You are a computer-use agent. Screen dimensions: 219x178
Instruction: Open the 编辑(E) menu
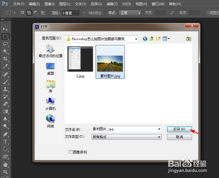tap(34, 4)
